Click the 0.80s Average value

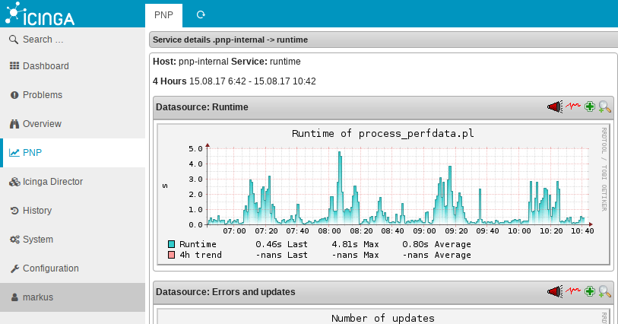point(436,244)
